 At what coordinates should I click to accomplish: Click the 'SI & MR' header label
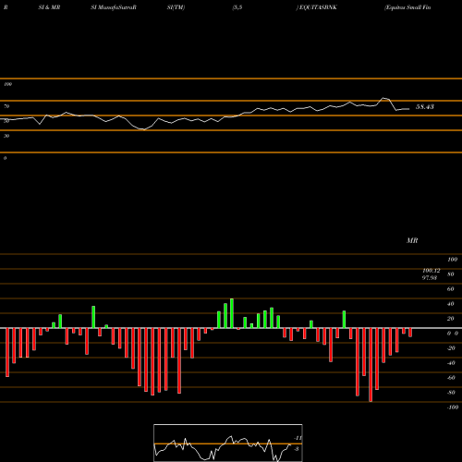coord(49,7)
